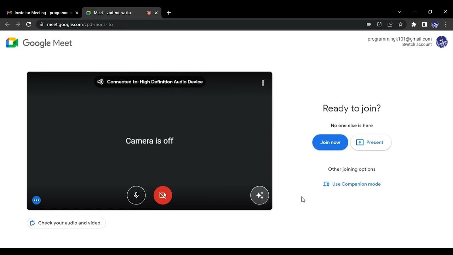Close the Meet tab
Viewport: 453px width, 255px height.
(156, 13)
